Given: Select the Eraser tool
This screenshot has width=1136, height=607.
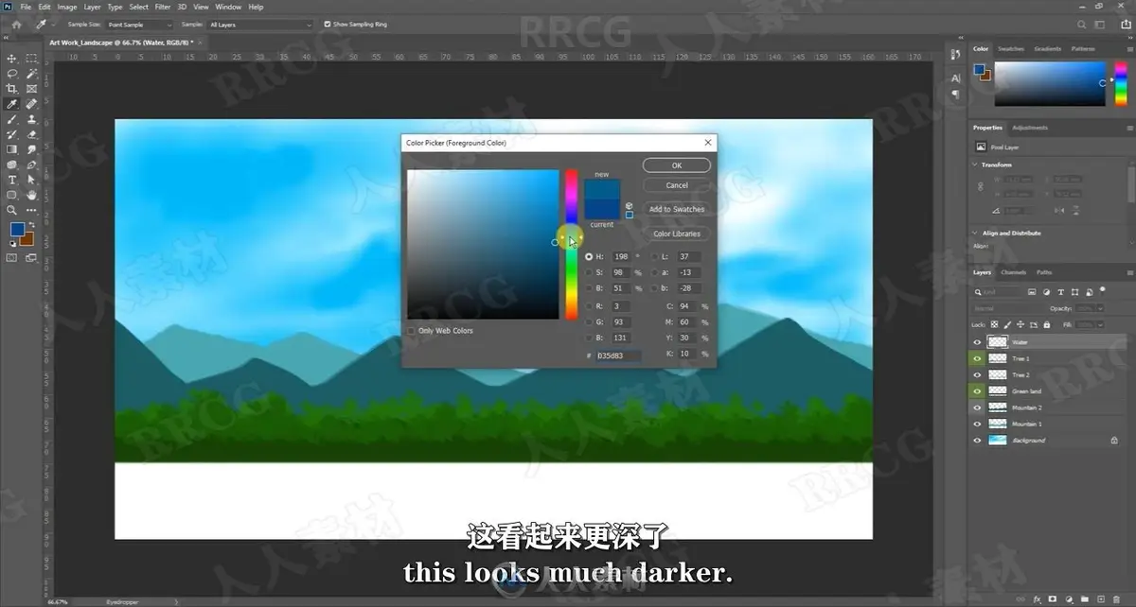Looking at the screenshot, I should (31, 134).
